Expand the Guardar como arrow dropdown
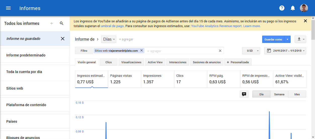This screenshot has width=315, height=139. coord(287,39)
